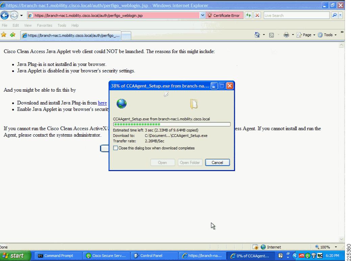The height and width of the screenshot is (261, 351).
Task: Switch to the CCAAgent download taskbar button
Action: coord(250,256)
